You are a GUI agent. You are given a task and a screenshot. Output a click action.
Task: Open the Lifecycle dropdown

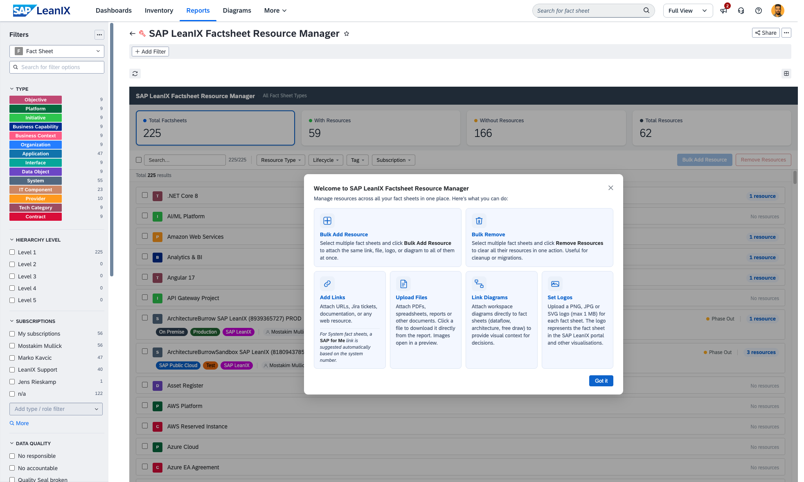[x=326, y=160]
